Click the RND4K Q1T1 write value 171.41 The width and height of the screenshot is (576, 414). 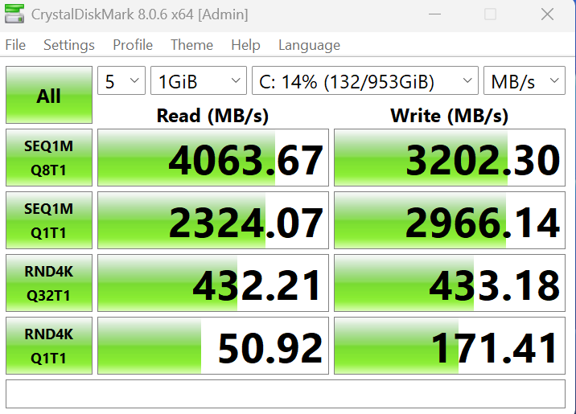(x=450, y=346)
